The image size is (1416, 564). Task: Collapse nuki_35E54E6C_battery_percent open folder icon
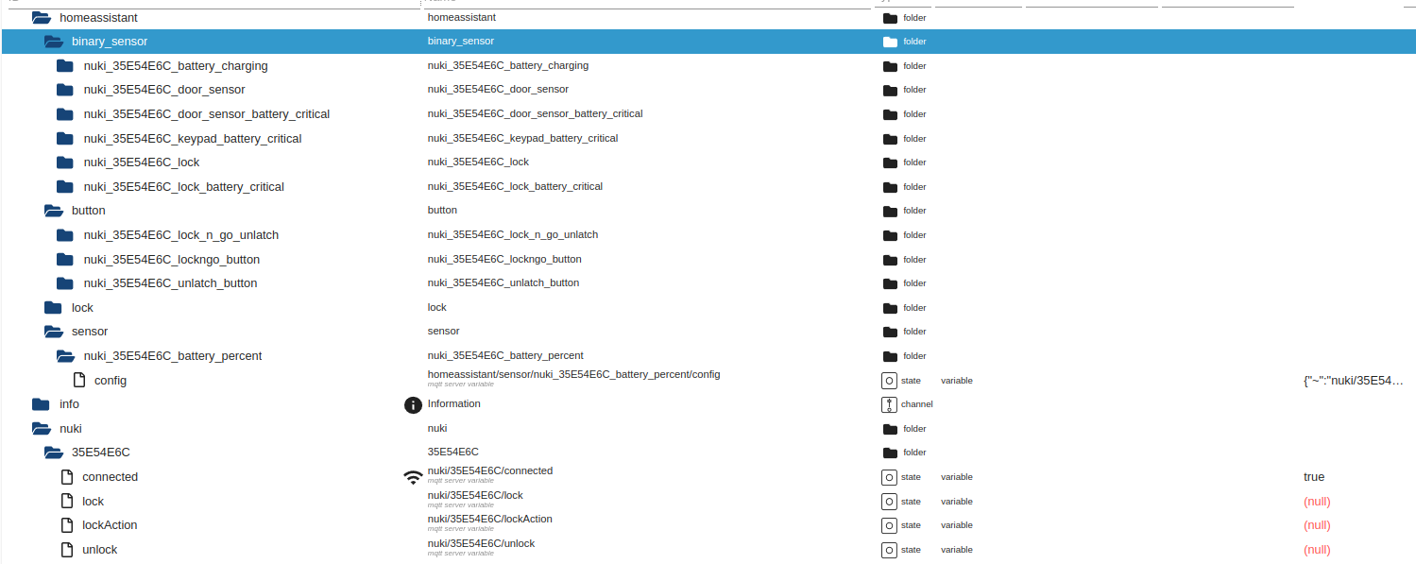64,356
